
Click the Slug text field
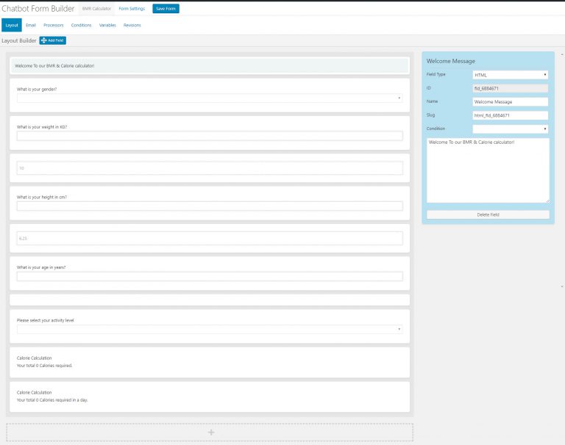tap(510, 115)
